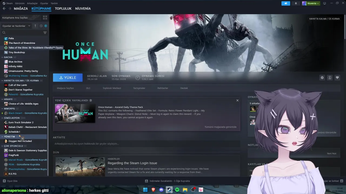Toggle ready-to-play filter icon
The height and width of the screenshot is (194, 346).
[x=46, y=26]
